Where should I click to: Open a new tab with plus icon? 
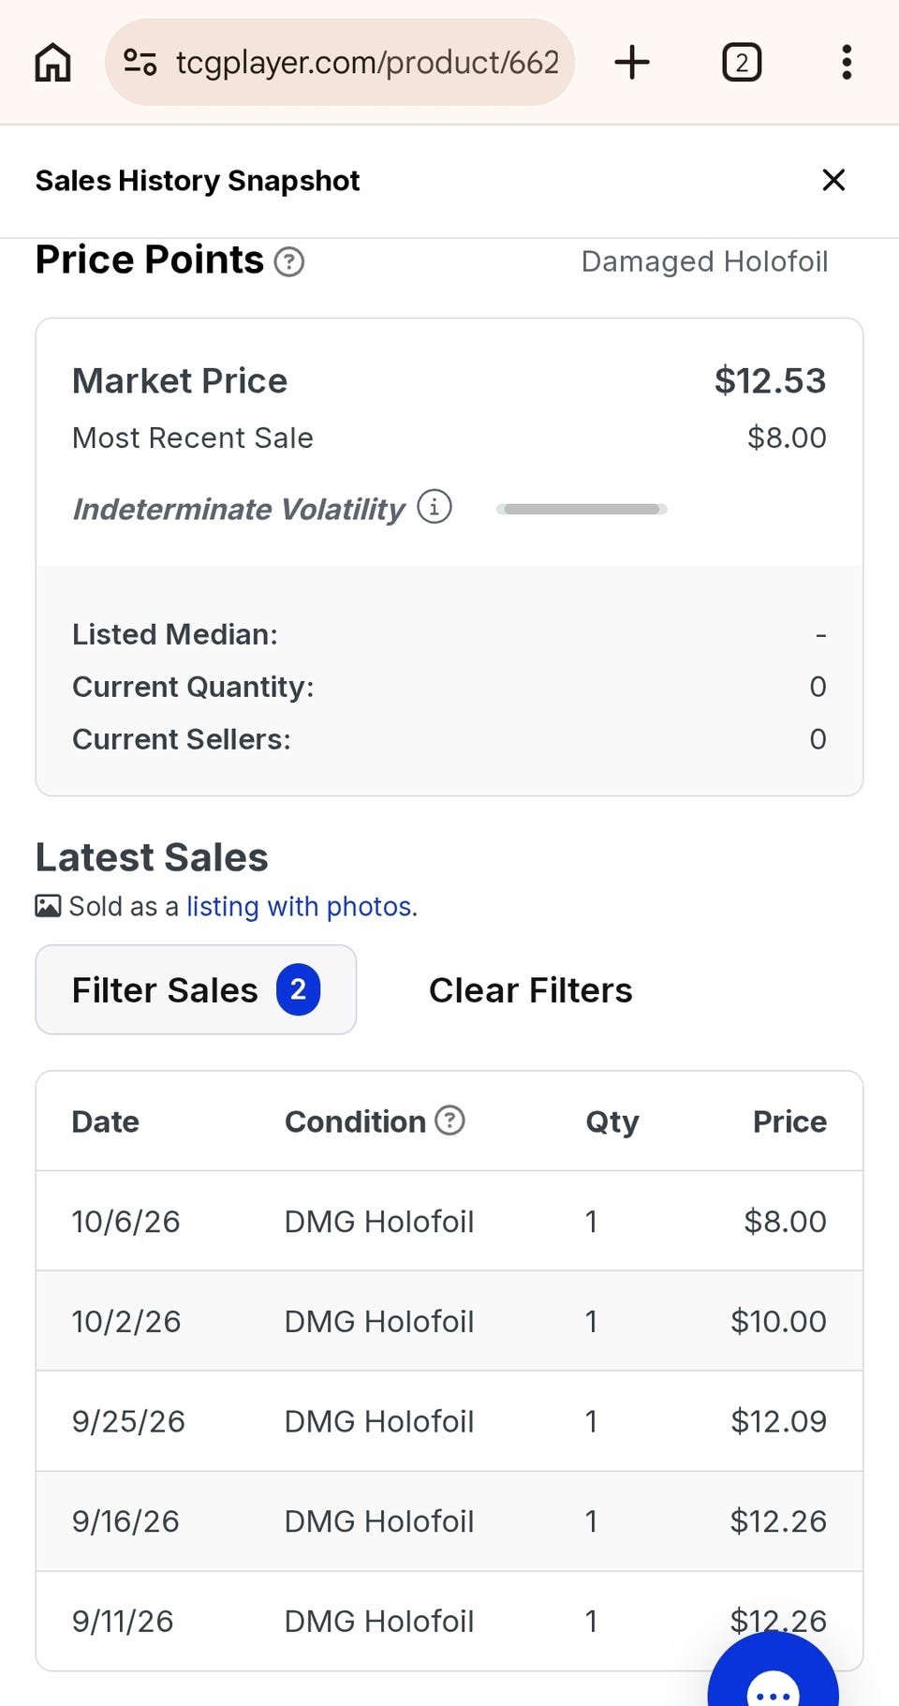pos(632,63)
